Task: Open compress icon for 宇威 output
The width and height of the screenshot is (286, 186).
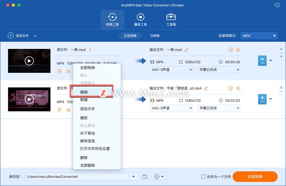Action: click(238, 88)
